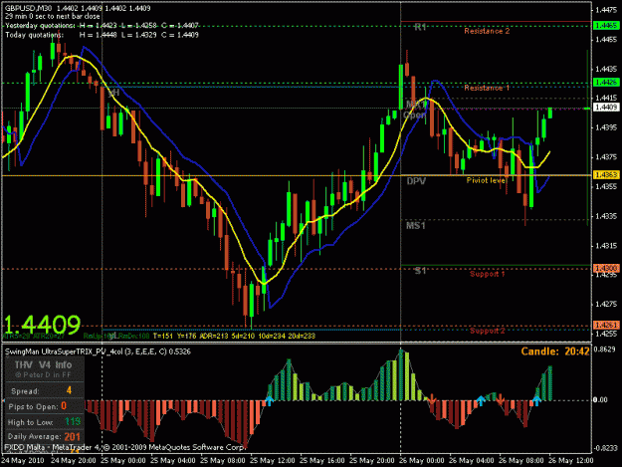Click the FXDD Malta MetaTrader 4 copyright text

125,447
